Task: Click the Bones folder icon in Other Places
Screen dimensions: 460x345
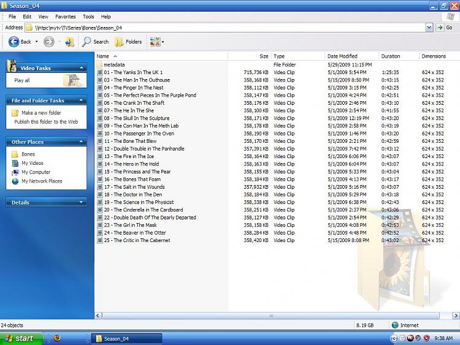Action: 15,154
